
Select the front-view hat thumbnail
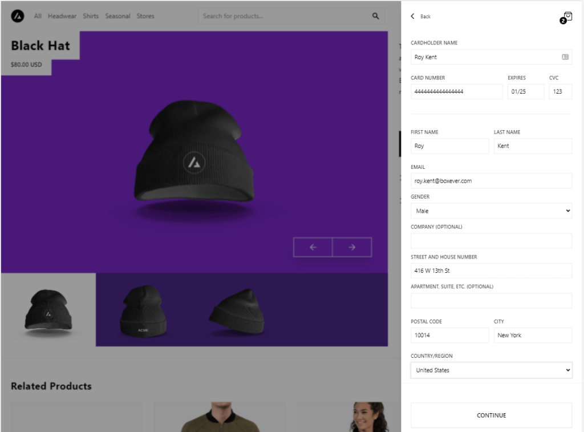48,310
